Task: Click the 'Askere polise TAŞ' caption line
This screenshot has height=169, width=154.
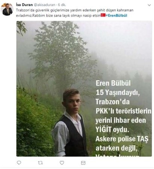Action: (x=122, y=139)
